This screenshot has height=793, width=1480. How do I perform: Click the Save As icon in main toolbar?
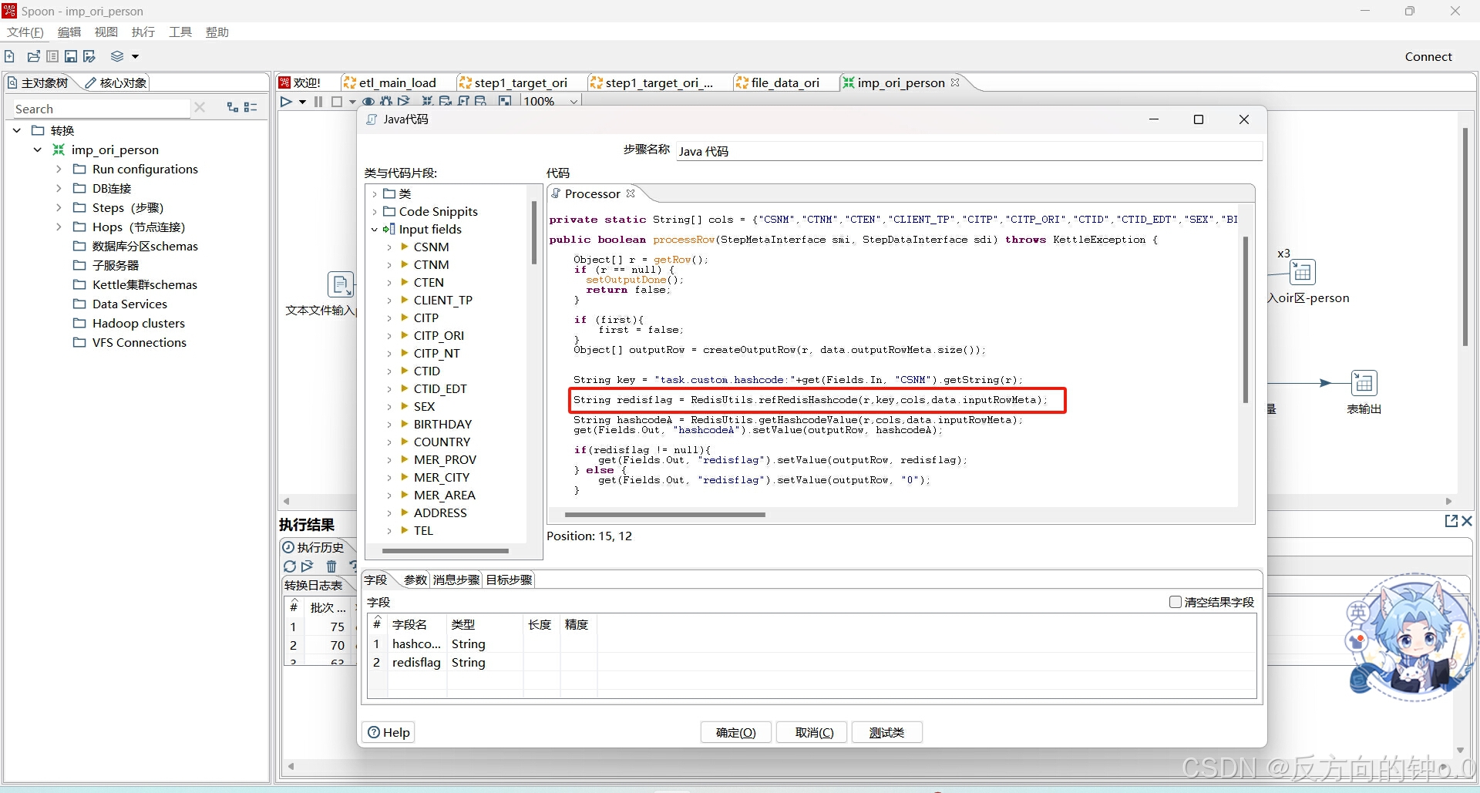tap(89, 56)
